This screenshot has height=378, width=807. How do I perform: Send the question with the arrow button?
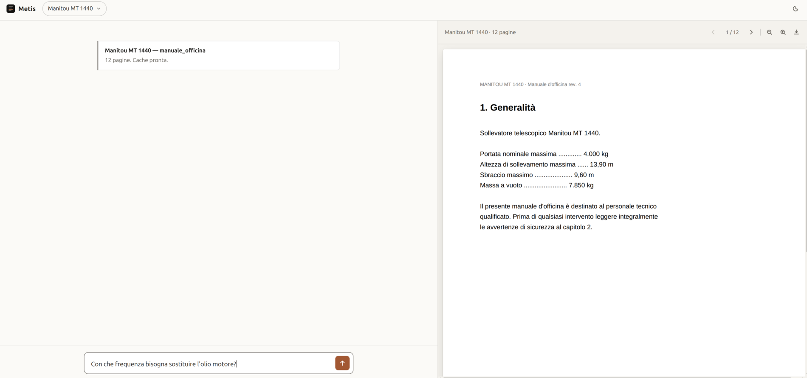(342, 363)
